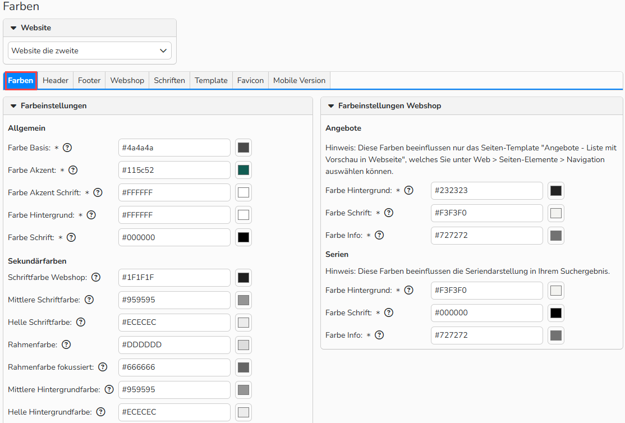This screenshot has width=625, height=423.
Task: Show help for Schriftfarbe Webshop
Action: (96, 278)
